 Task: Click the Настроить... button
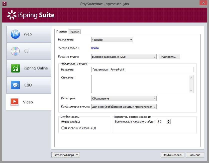pyautogui.click(x=169, y=57)
